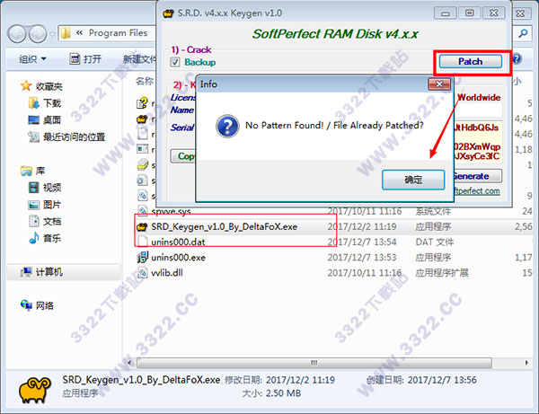Click the 2017/12/7 13:54 date of unins000.dat
This screenshot has width=539, height=414.
coord(362,242)
